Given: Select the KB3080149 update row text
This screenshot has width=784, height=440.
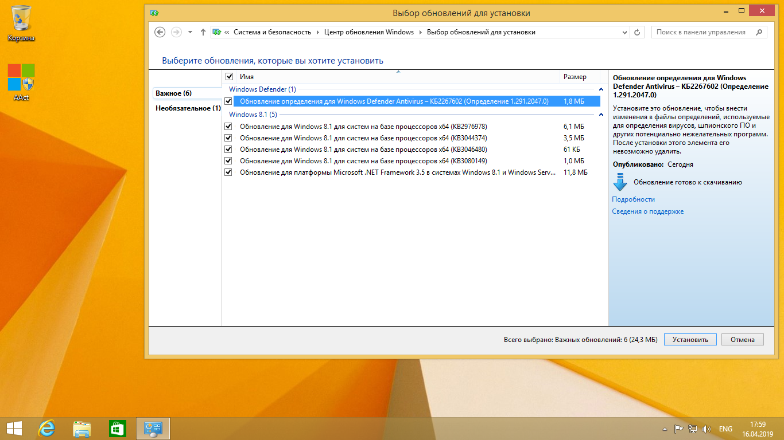Looking at the screenshot, I should [x=363, y=160].
